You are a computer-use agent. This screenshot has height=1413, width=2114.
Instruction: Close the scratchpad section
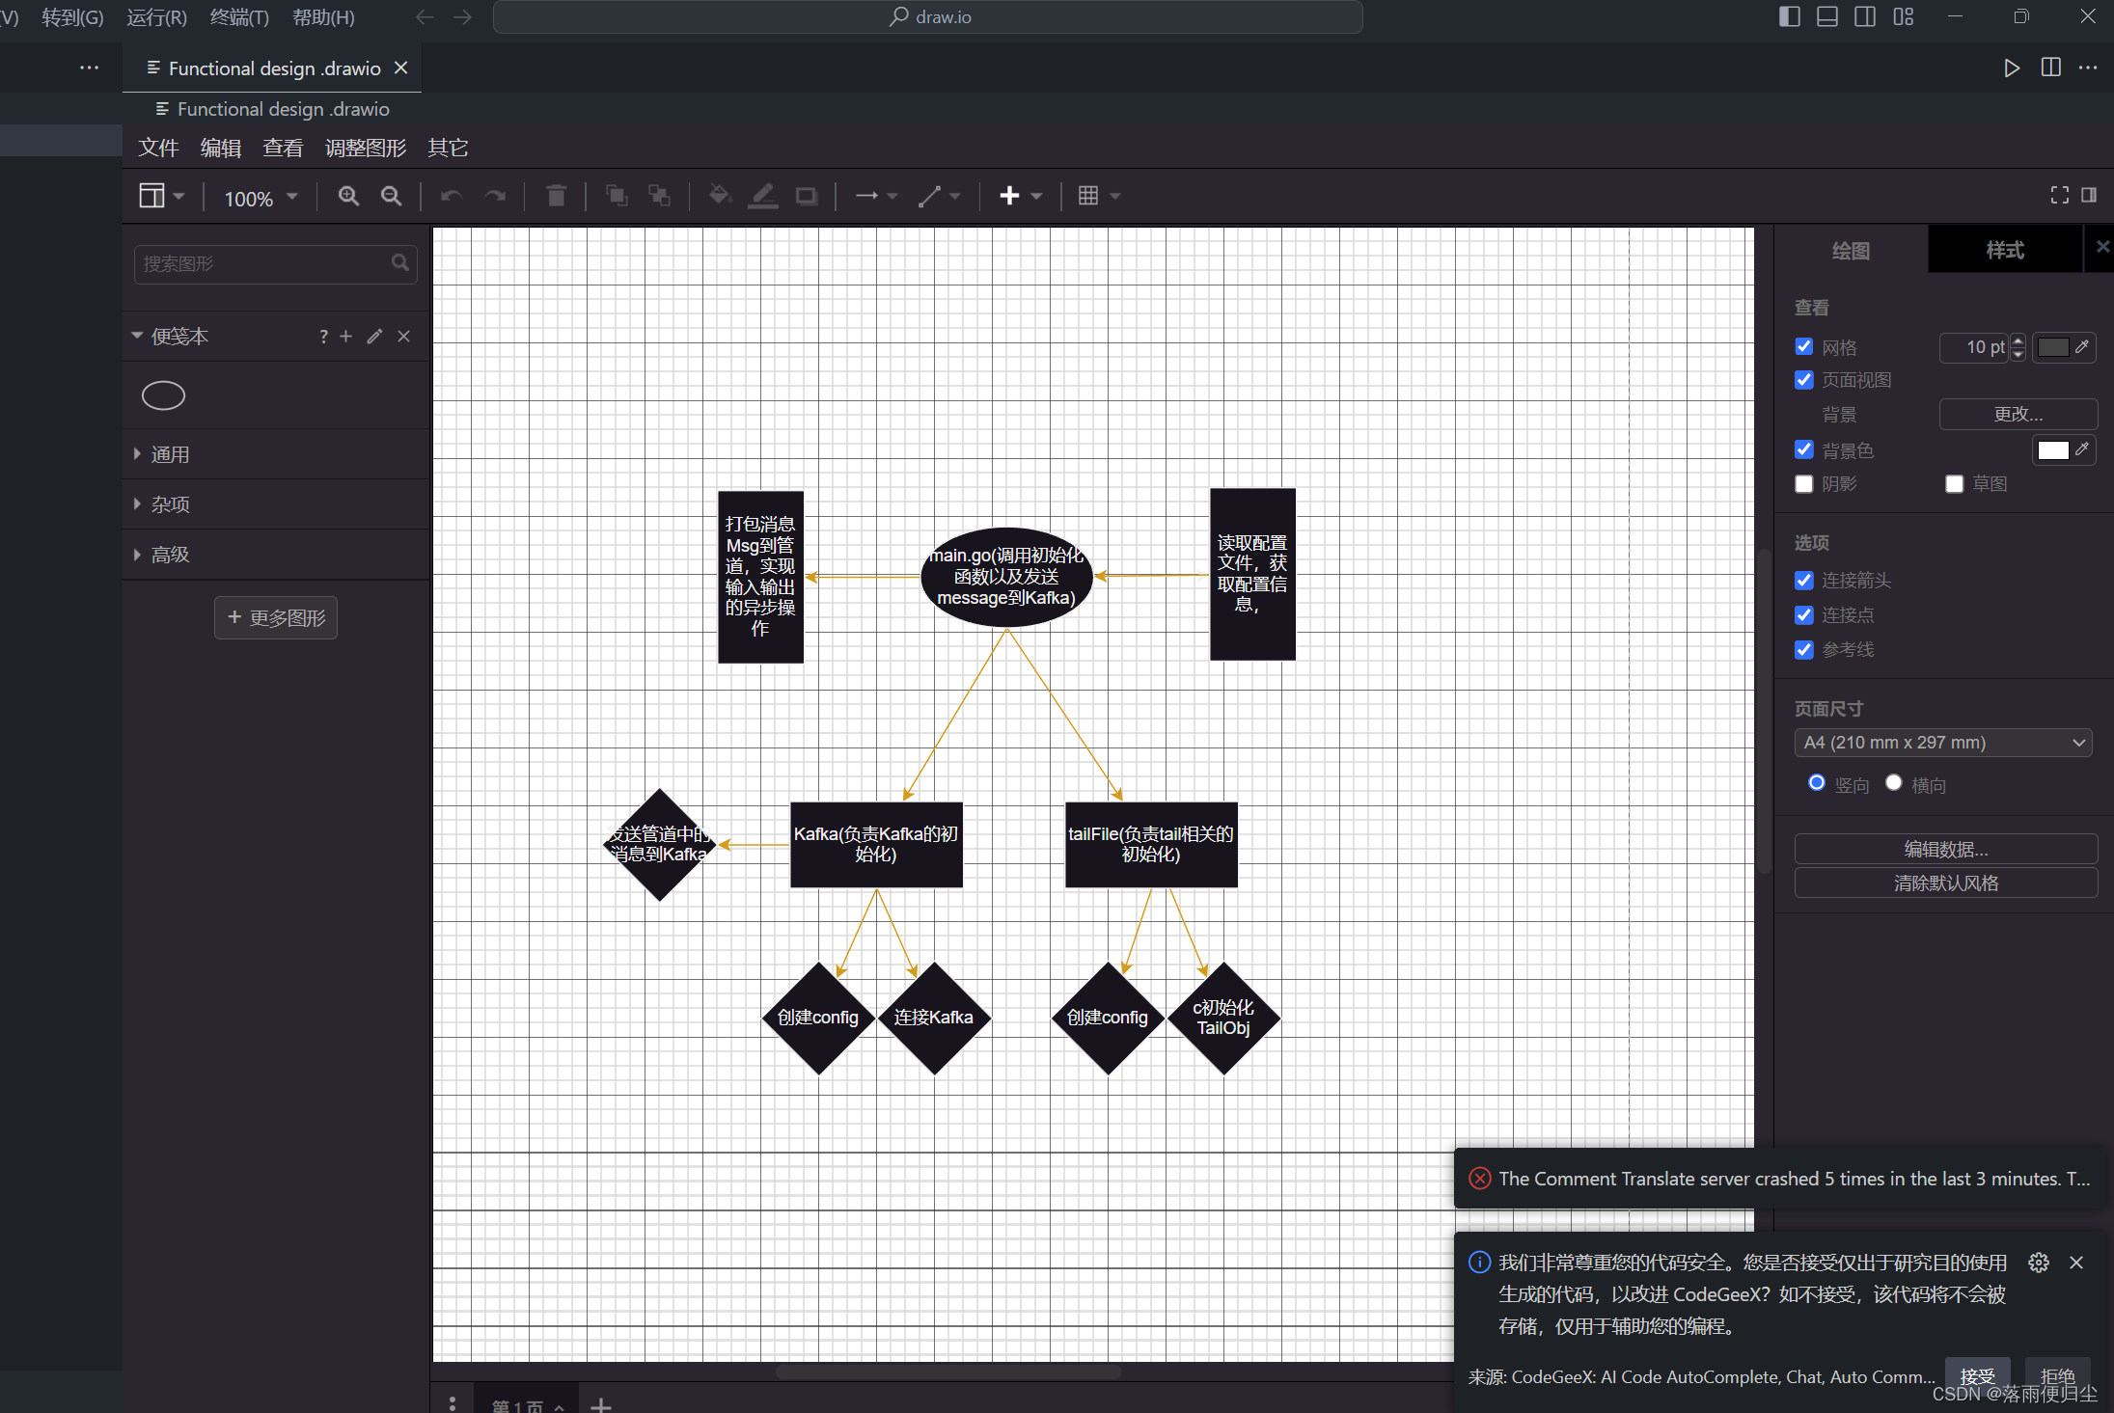coord(403,337)
